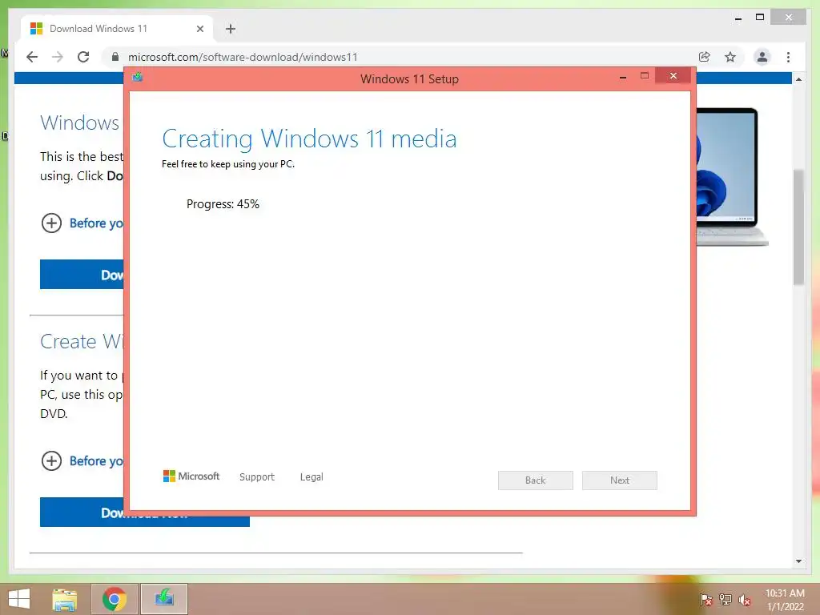Screen dimensions: 820x615
Task: Open the taskbar clock 10:31 AM
Action: (x=785, y=600)
